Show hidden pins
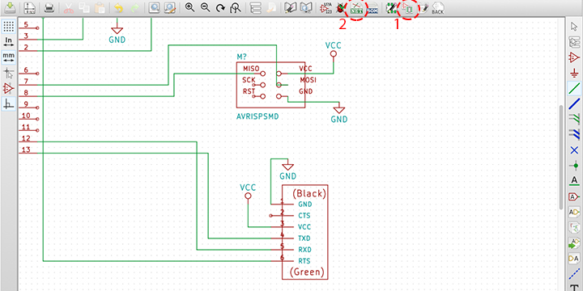Image resolution: width=583 pixels, height=291 pixels. pos(9,88)
